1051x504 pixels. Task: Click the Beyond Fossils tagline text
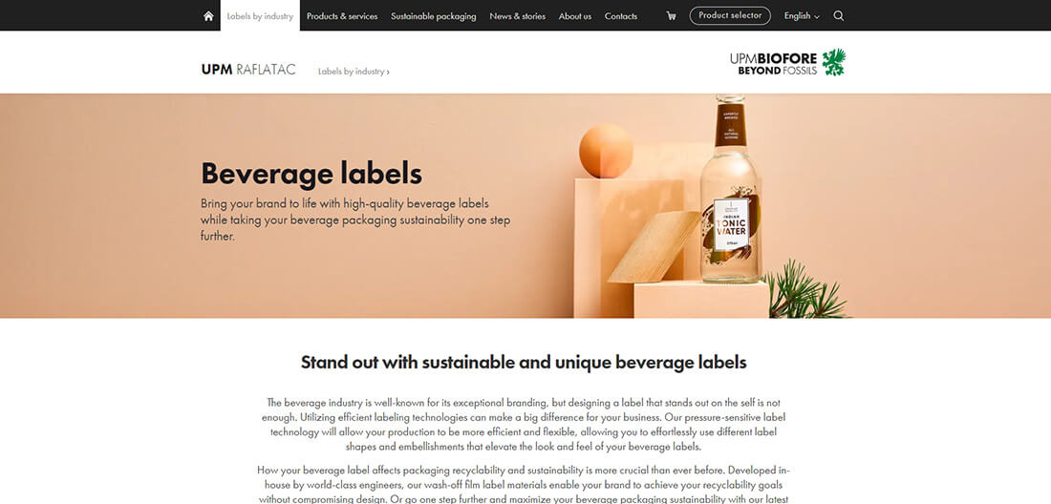click(x=778, y=71)
